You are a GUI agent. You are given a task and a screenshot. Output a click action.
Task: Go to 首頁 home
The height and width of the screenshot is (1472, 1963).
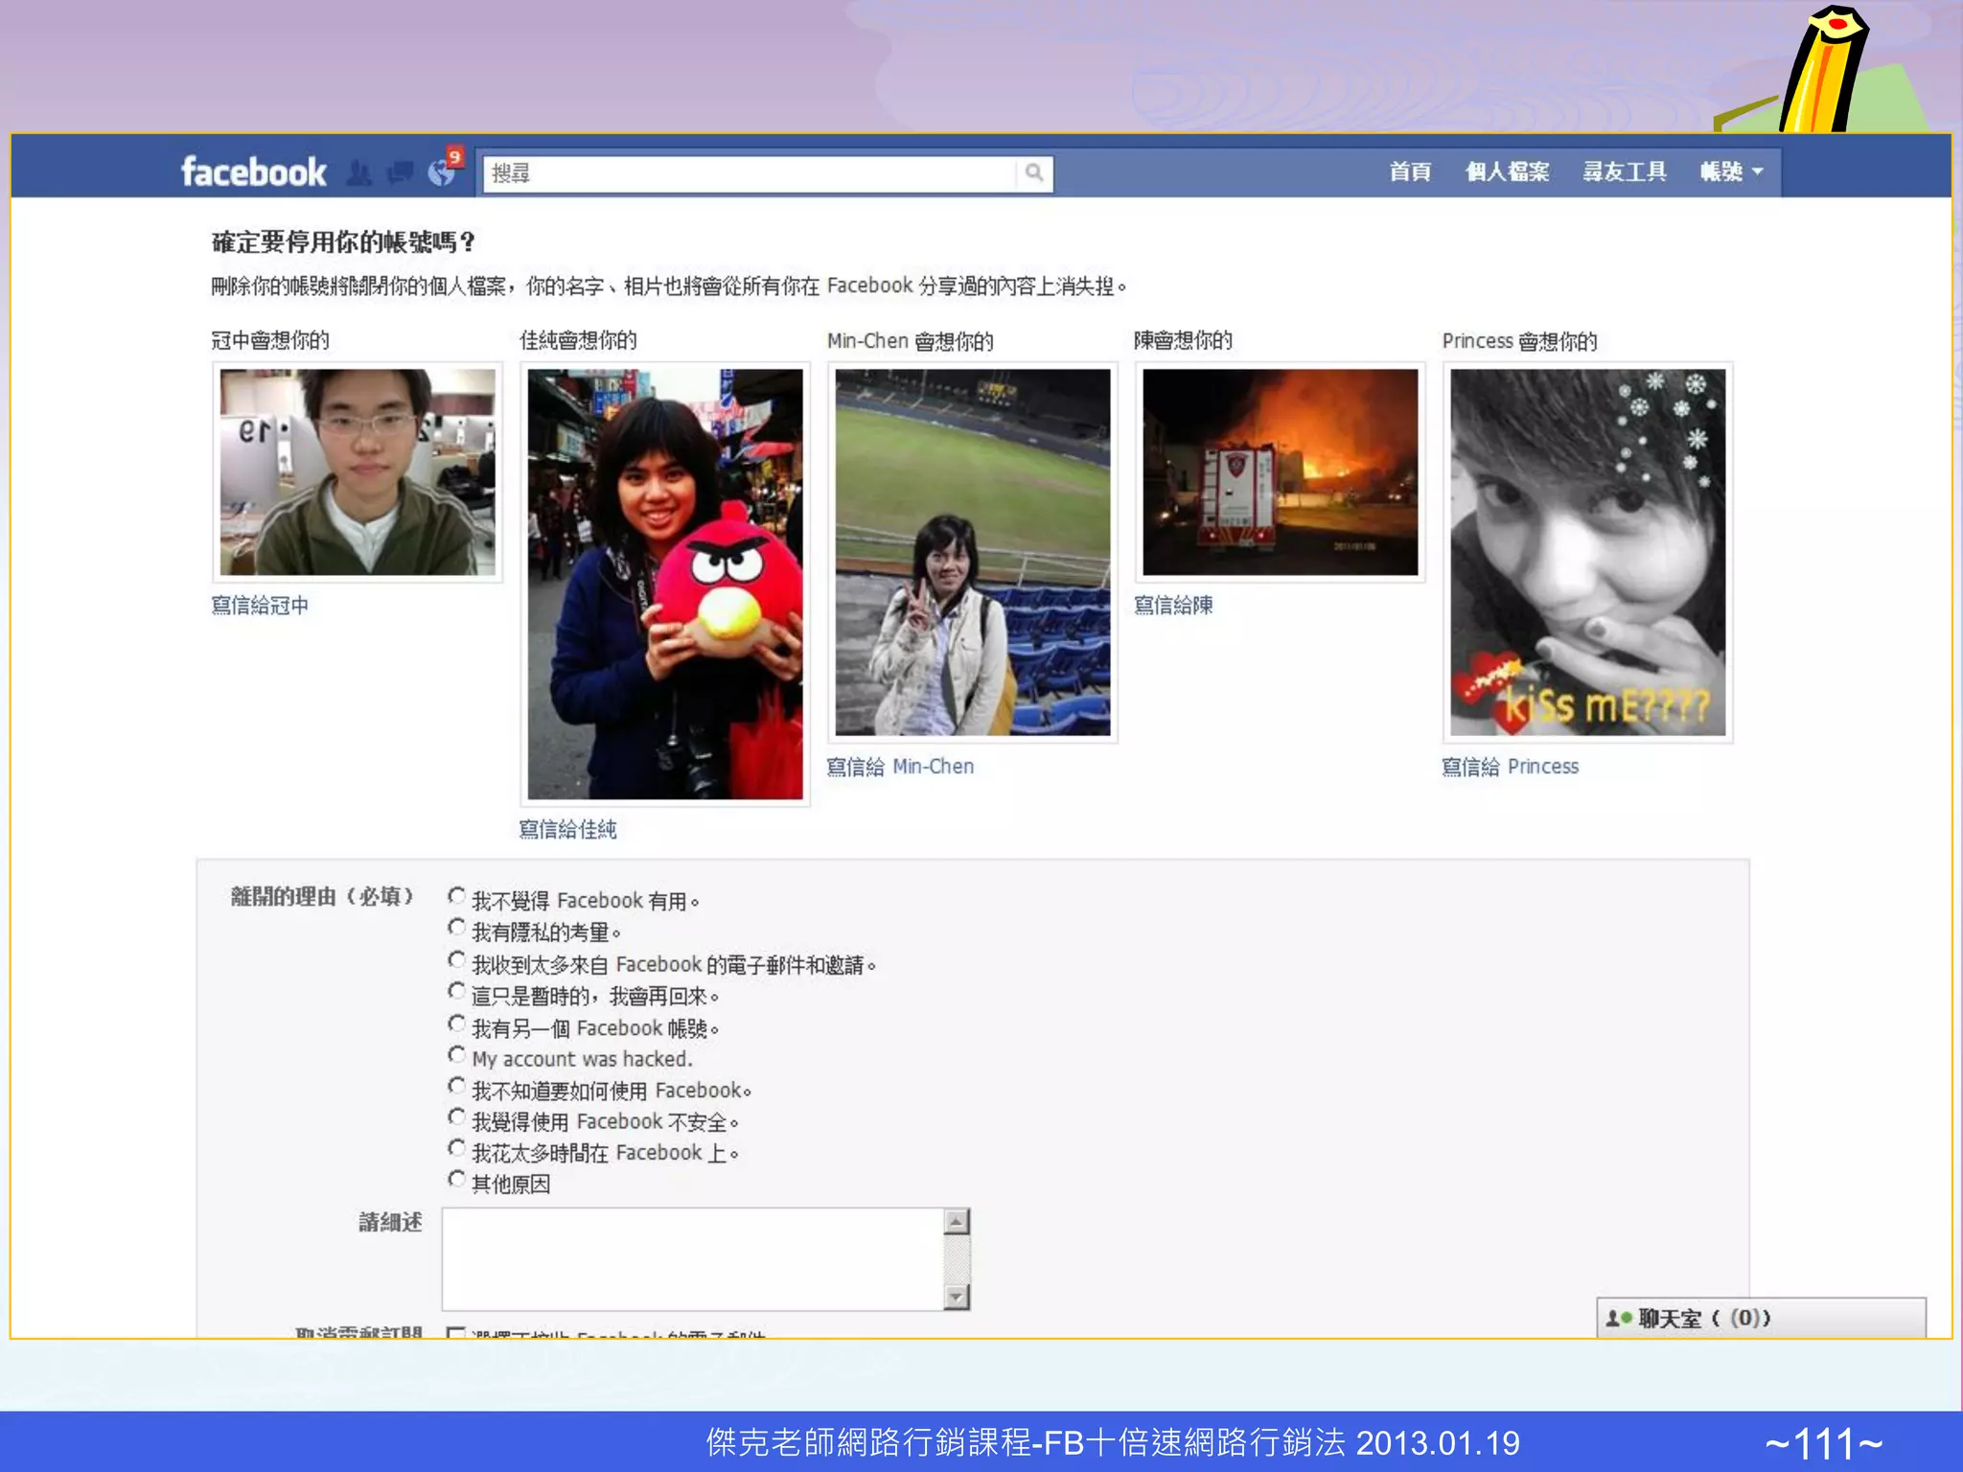coord(1409,172)
